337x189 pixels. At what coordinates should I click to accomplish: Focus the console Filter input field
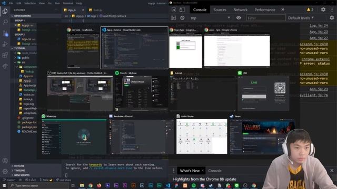[266, 18]
